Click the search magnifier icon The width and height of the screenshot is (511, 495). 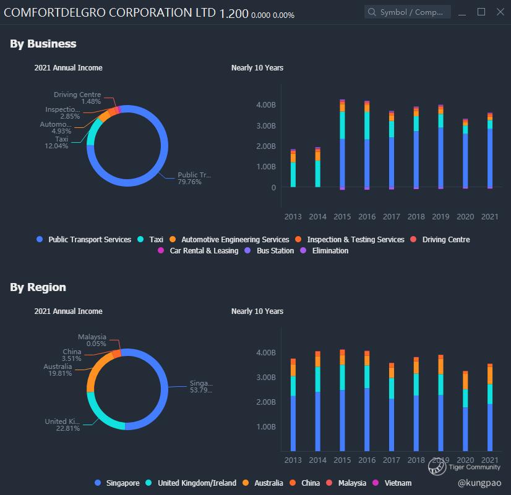click(x=372, y=12)
